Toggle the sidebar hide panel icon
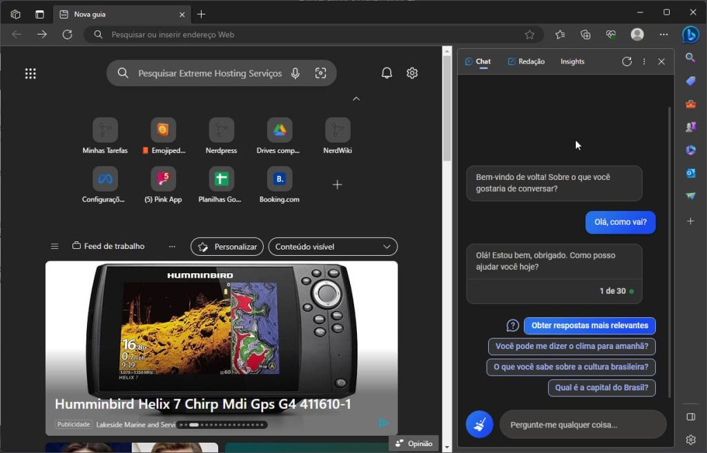 click(690, 417)
